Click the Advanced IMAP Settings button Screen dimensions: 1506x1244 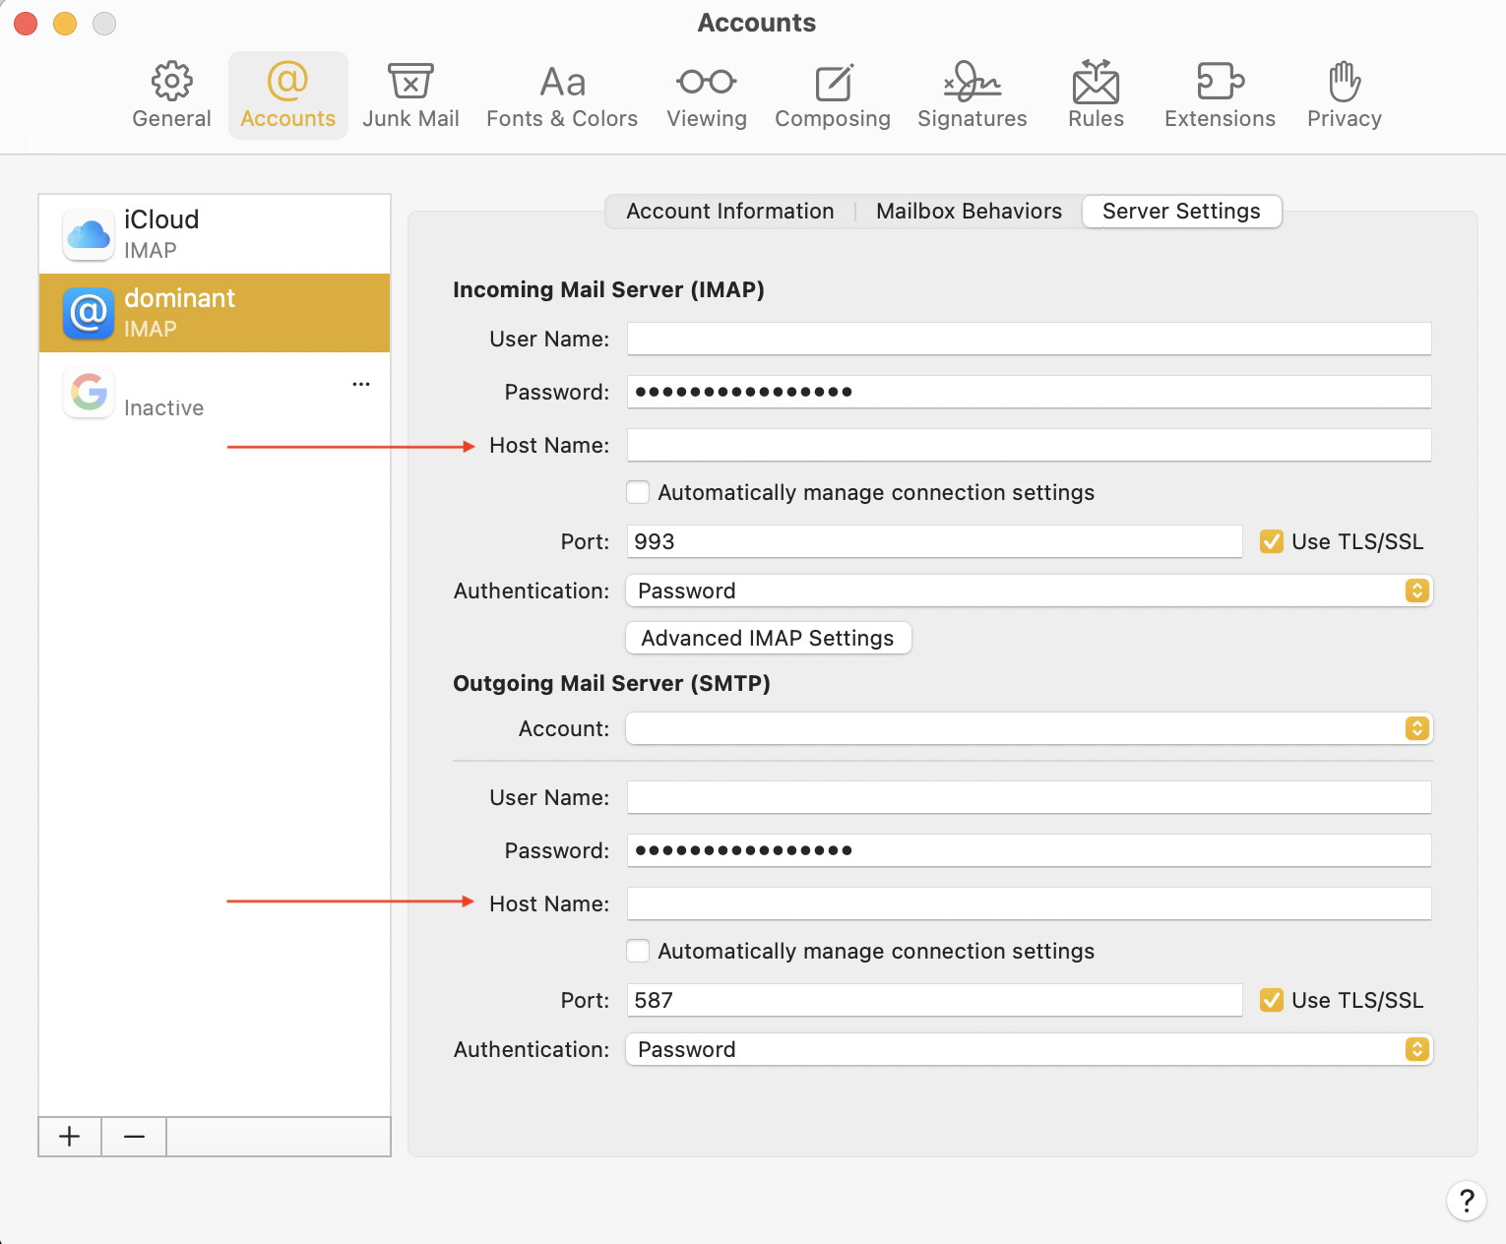pyautogui.click(x=768, y=638)
